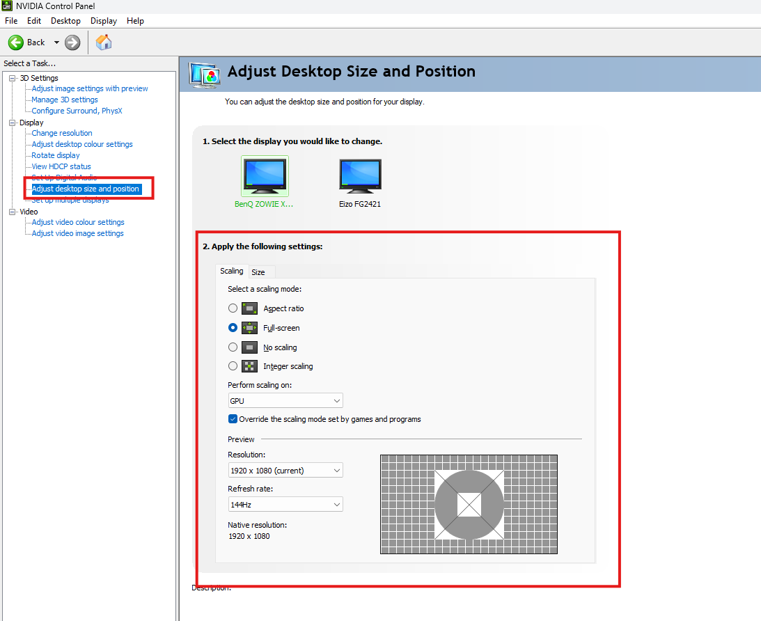Click the Integer scaling grid icon
The width and height of the screenshot is (761, 621).
249,366
